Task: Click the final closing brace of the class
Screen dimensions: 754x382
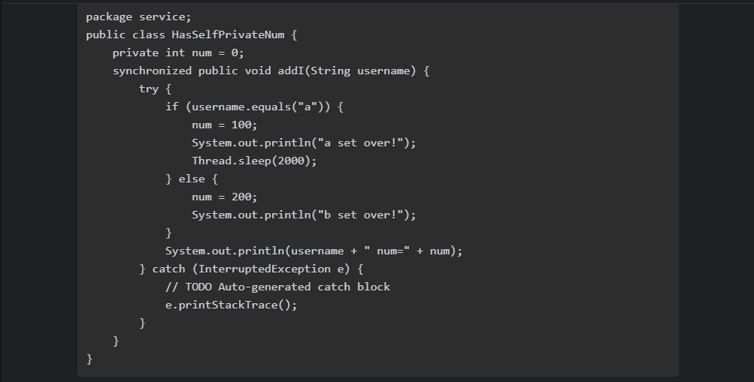Action: 89,359
